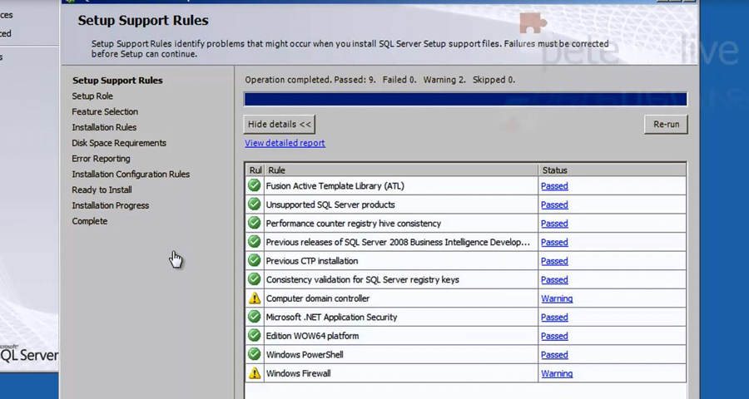This screenshot has height=399, width=749.
Task: Select Microsoft .NET Application Security rule text
Action: point(331,317)
